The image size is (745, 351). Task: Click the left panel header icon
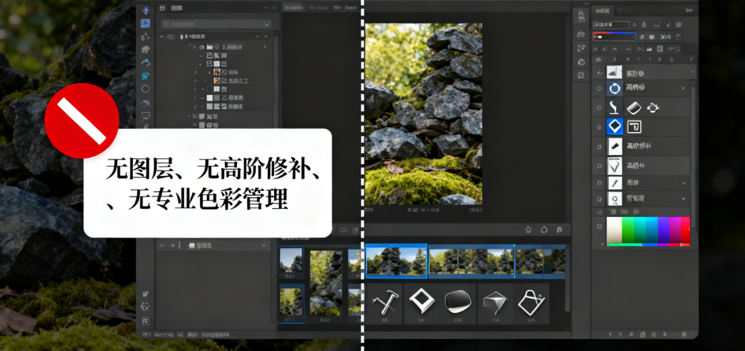click(x=162, y=8)
